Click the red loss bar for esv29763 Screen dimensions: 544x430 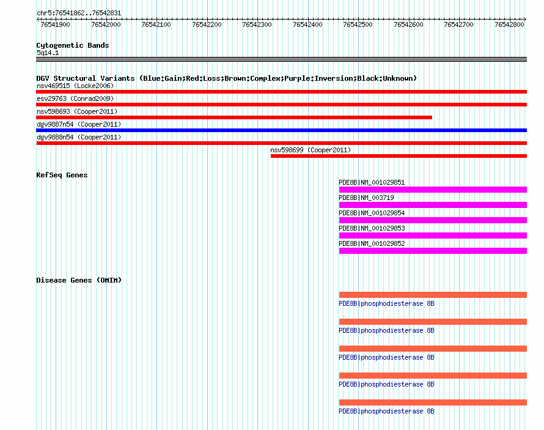tap(281, 105)
